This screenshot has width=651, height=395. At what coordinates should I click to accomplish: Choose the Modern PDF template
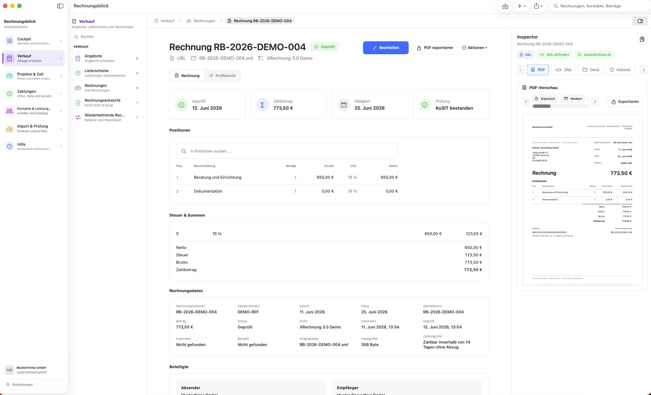(x=573, y=99)
